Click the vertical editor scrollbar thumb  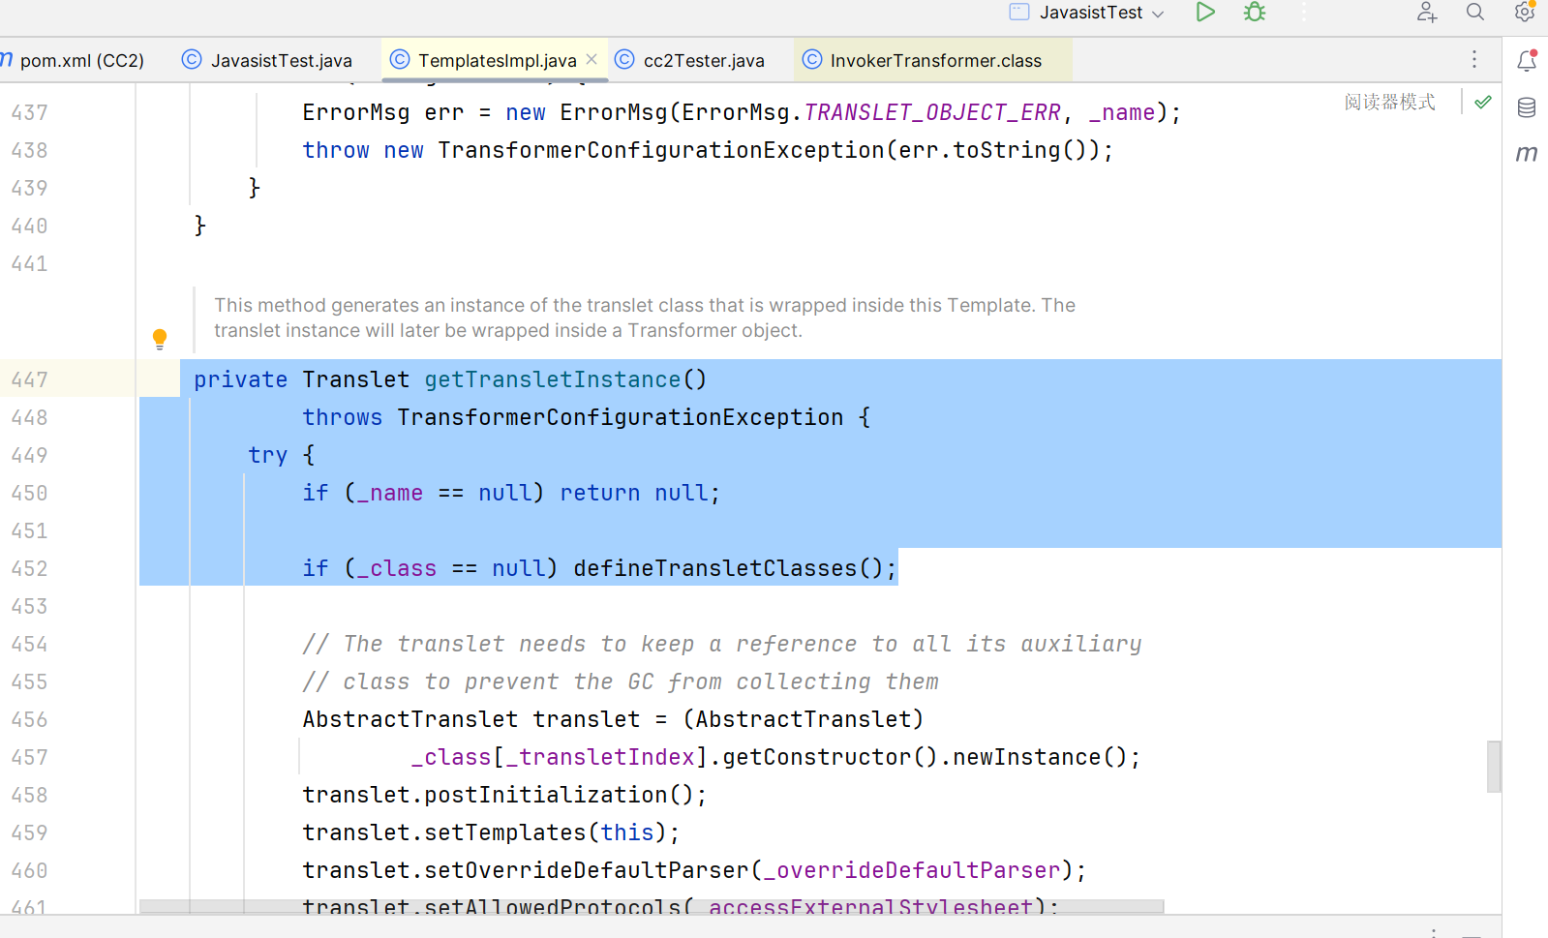pyautogui.click(x=1494, y=767)
